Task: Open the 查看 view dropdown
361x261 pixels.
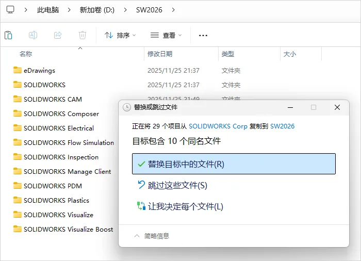Action: pyautogui.click(x=166, y=35)
